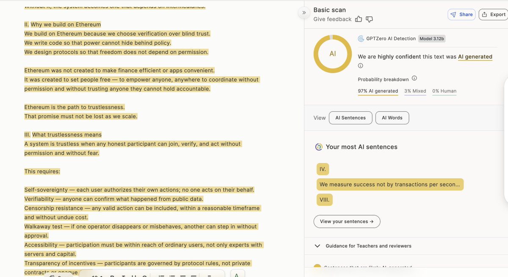Give thumbs up feedback
Image resolution: width=508 pixels, height=277 pixels.
[x=359, y=19]
